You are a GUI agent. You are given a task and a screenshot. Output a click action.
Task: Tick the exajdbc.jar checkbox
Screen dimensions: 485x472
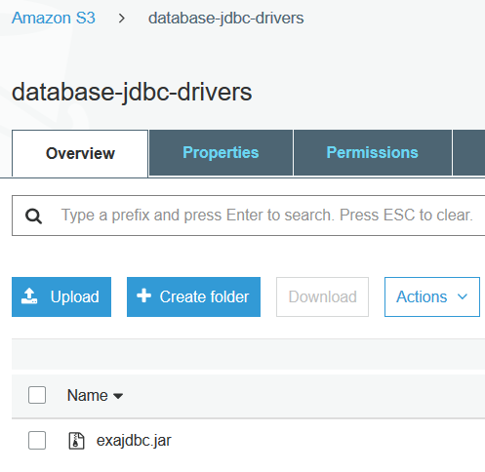pyautogui.click(x=37, y=441)
